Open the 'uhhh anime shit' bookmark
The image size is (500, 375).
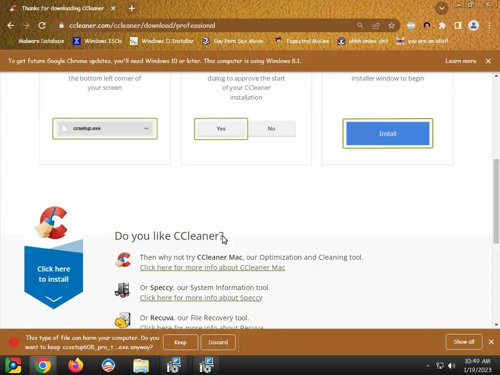[363, 41]
